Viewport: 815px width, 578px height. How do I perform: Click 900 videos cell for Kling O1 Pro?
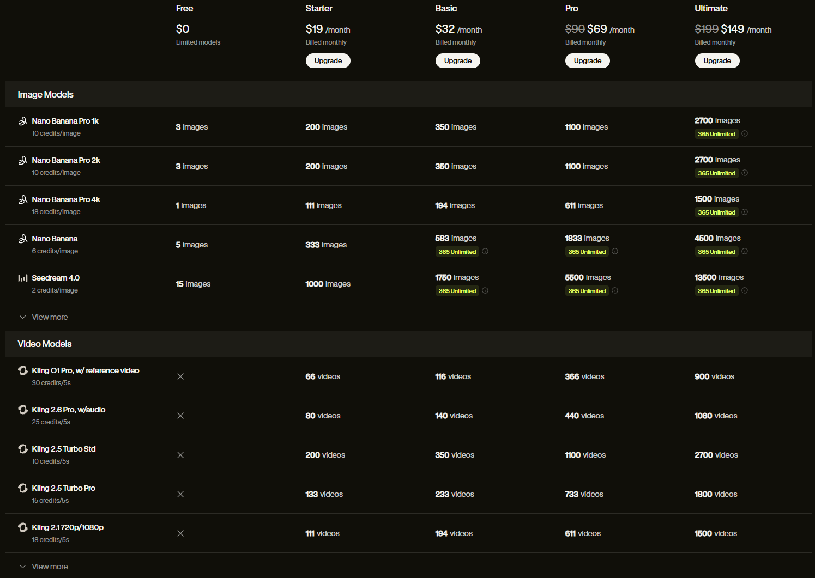point(714,376)
